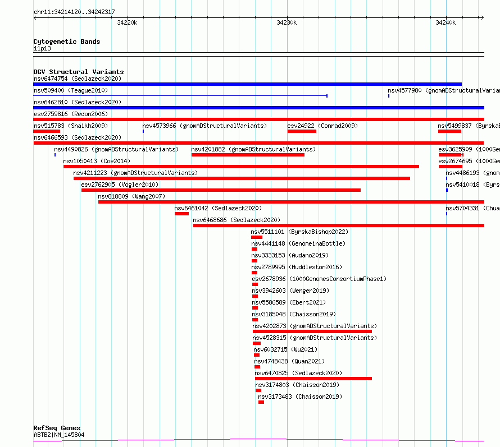Screen dimensions: 500x447
Task: Open nsv5704331 variant label
Action: pyautogui.click(x=472, y=208)
